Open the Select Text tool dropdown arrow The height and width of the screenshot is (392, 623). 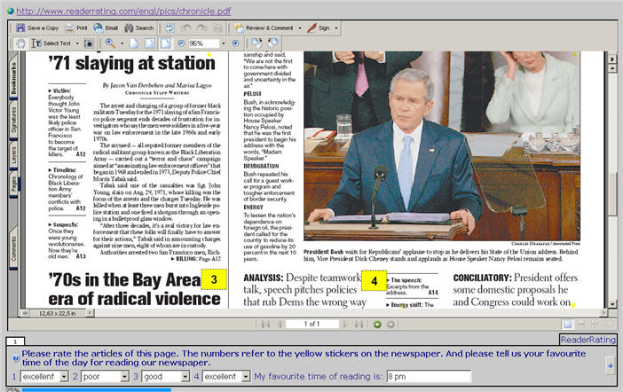click(77, 43)
